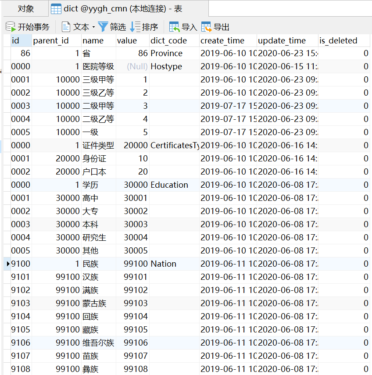Click the is_deleted column header
372x375 pixels.
click(344, 40)
